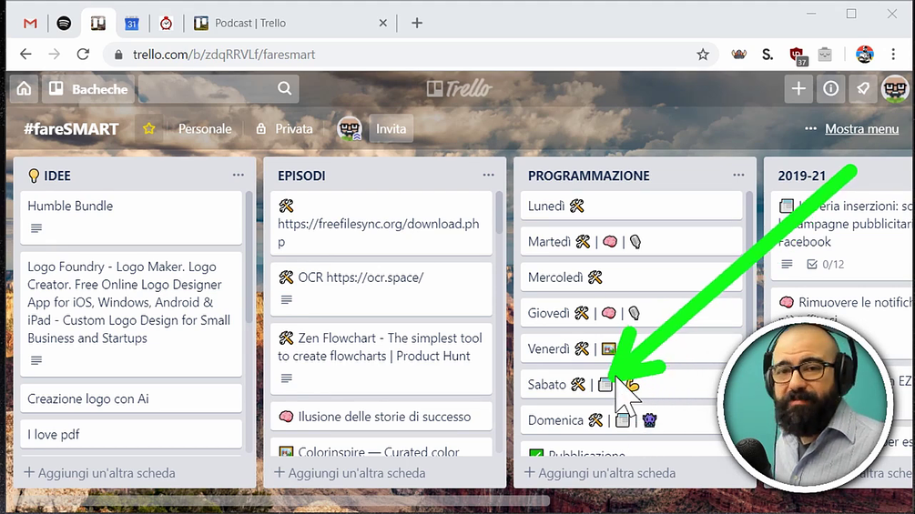Open Mostra menu link
The image size is (915, 514).
point(861,129)
